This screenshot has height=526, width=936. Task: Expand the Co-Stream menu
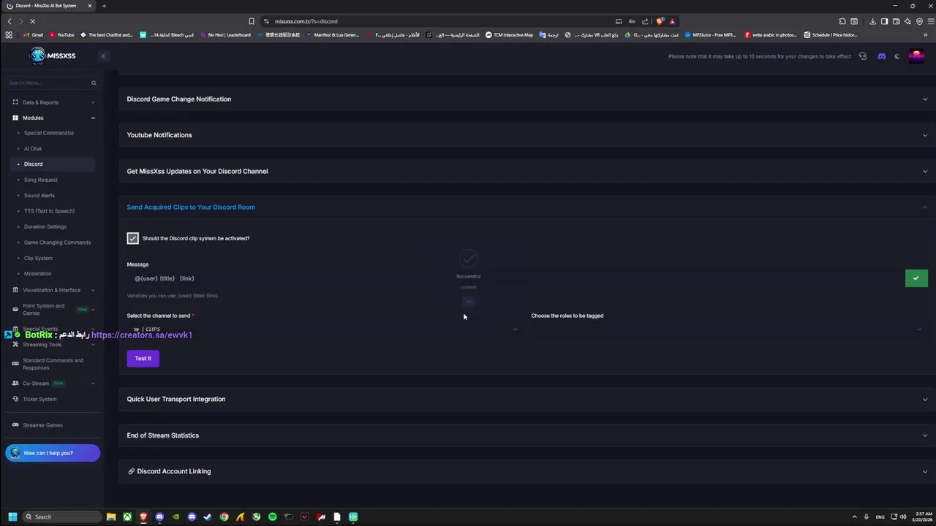coord(53,383)
